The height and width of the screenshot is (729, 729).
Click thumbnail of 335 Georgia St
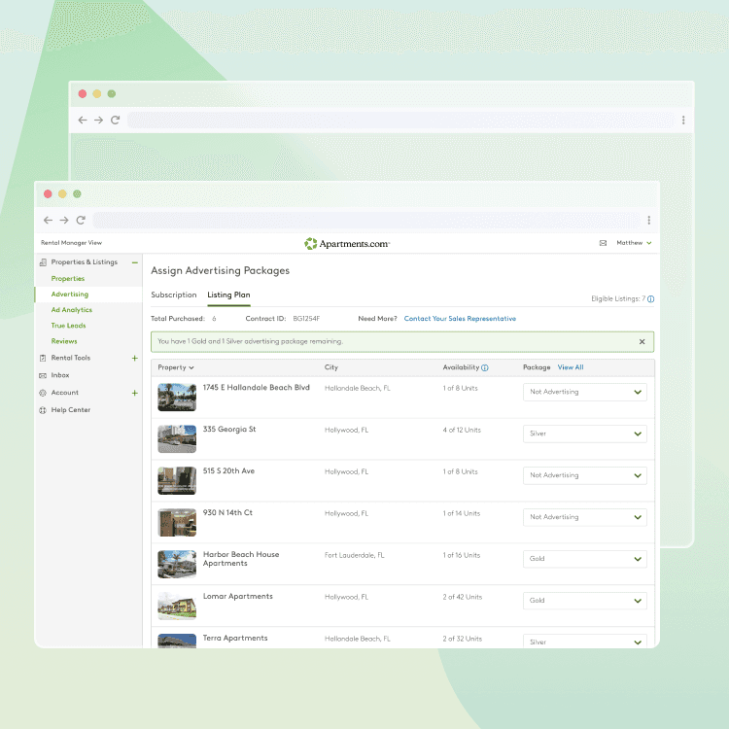point(177,439)
